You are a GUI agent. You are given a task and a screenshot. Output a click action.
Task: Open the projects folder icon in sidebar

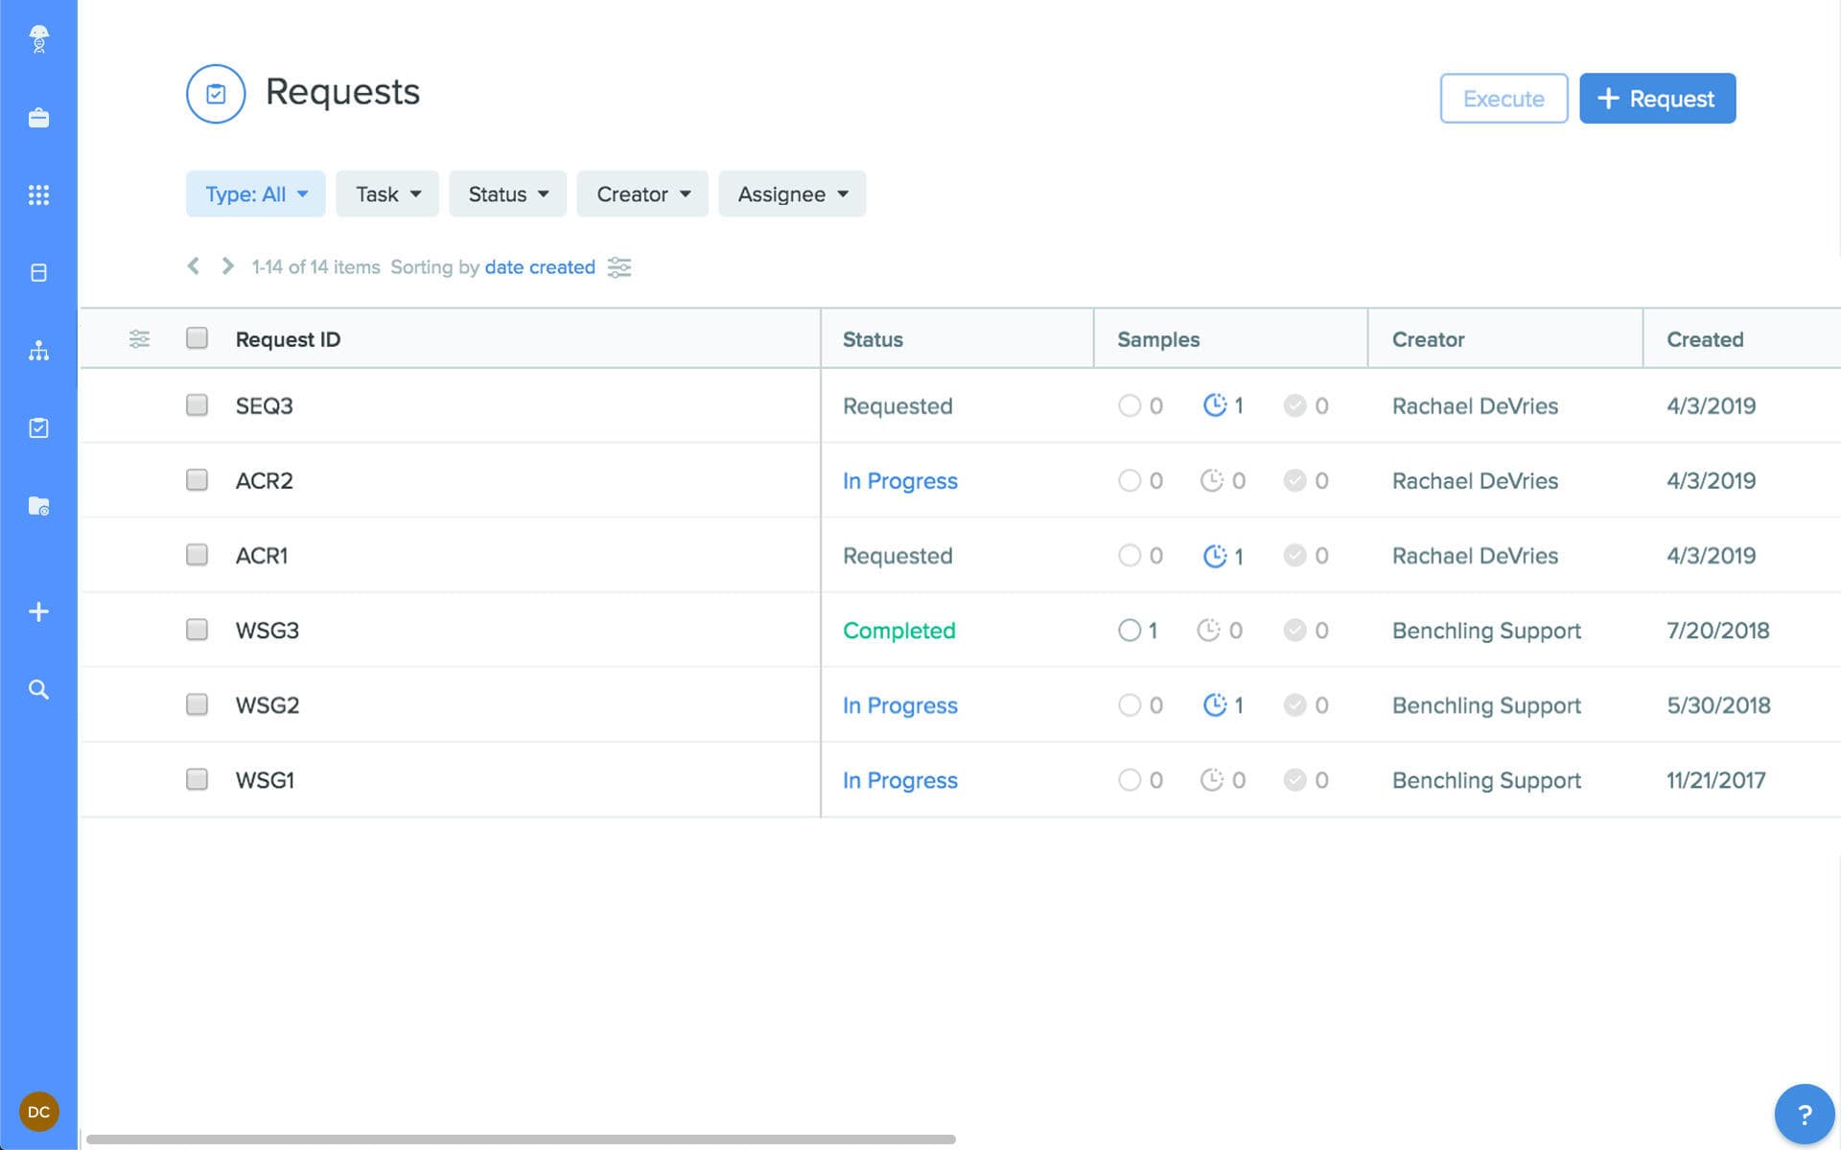click(x=38, y=506)
